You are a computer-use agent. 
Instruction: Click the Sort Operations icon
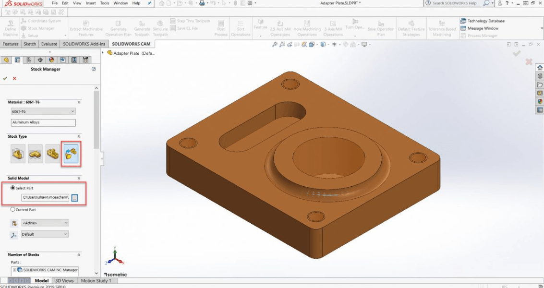pos(241,27)
